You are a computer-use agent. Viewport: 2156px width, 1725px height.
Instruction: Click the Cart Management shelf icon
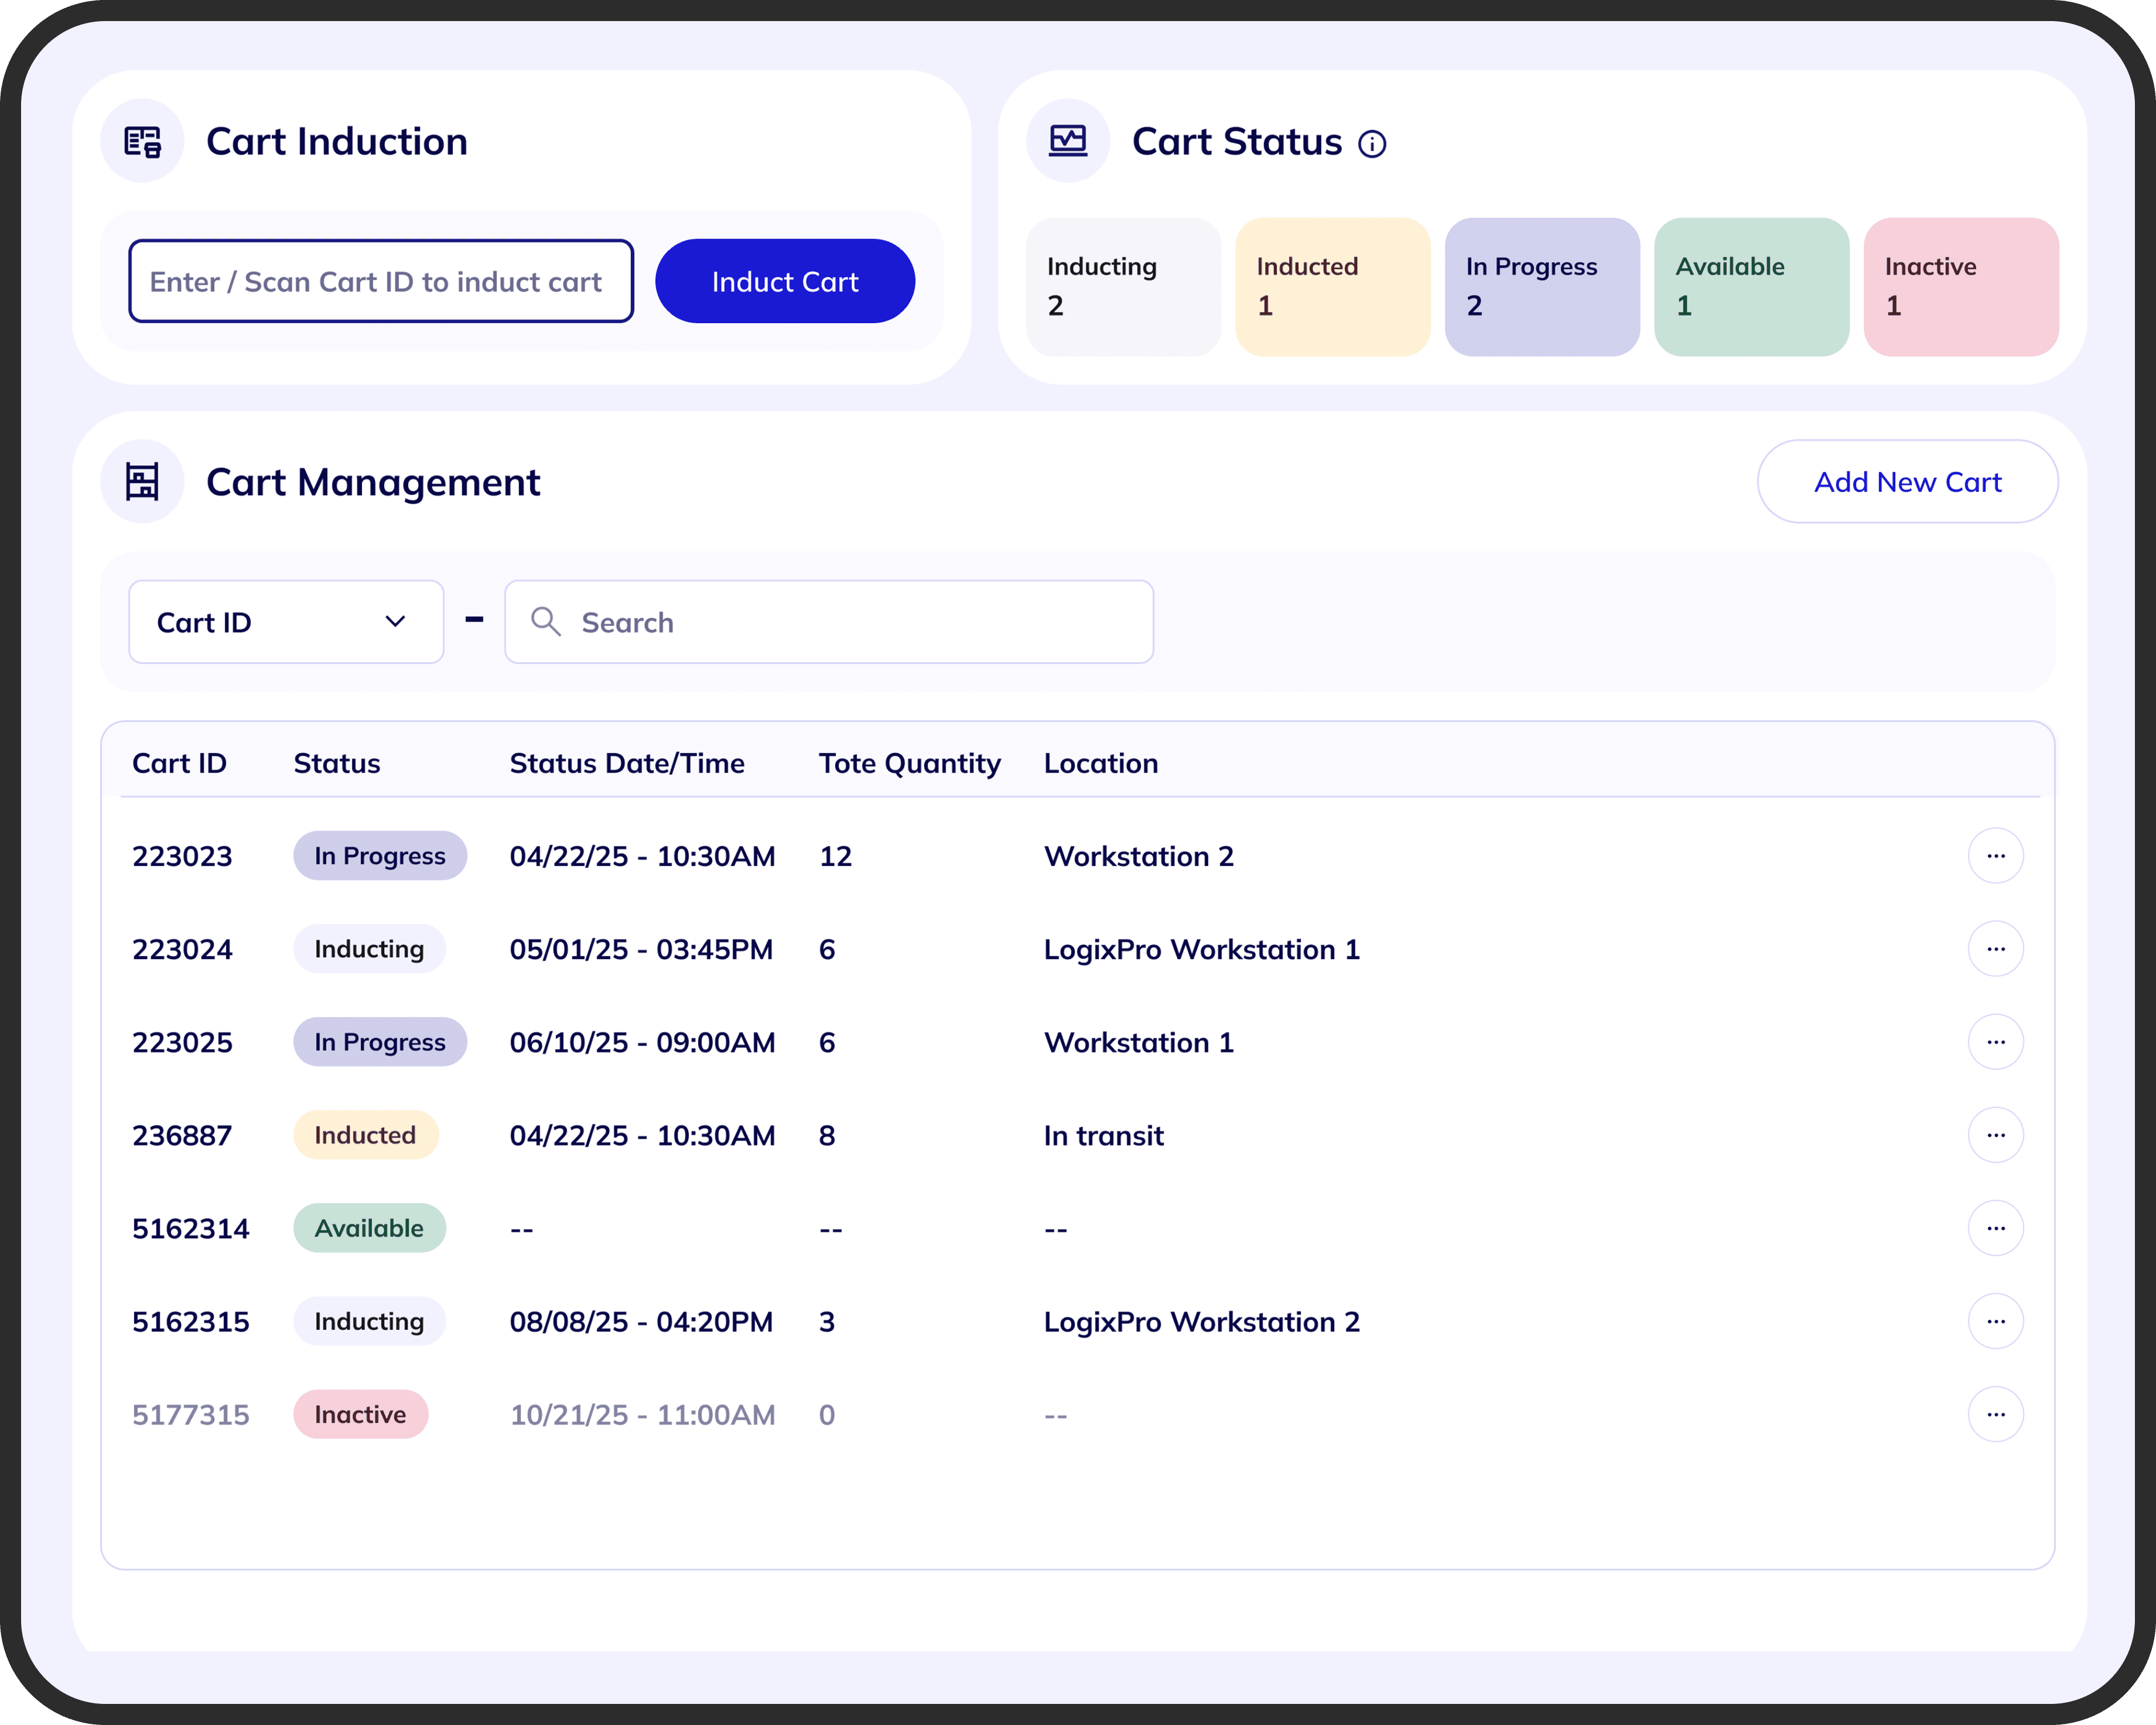point(142,482)
